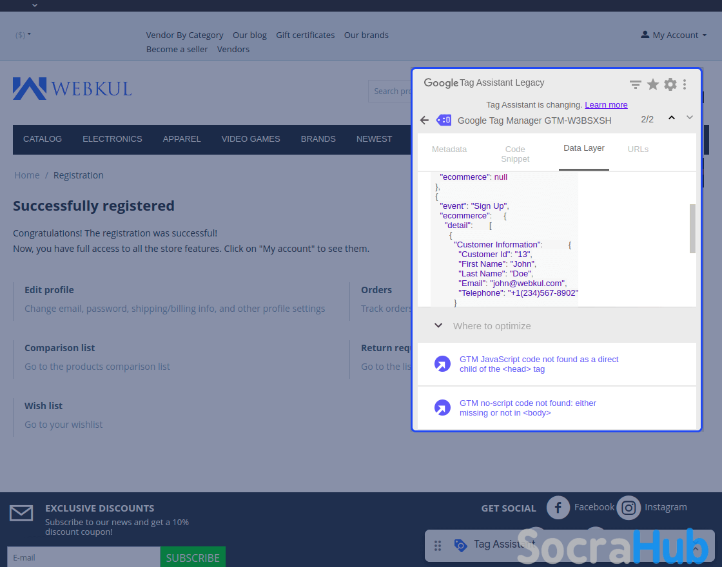Open Edit profile link
The width and height of the screenshot is (722, 567).
[49, 290]
